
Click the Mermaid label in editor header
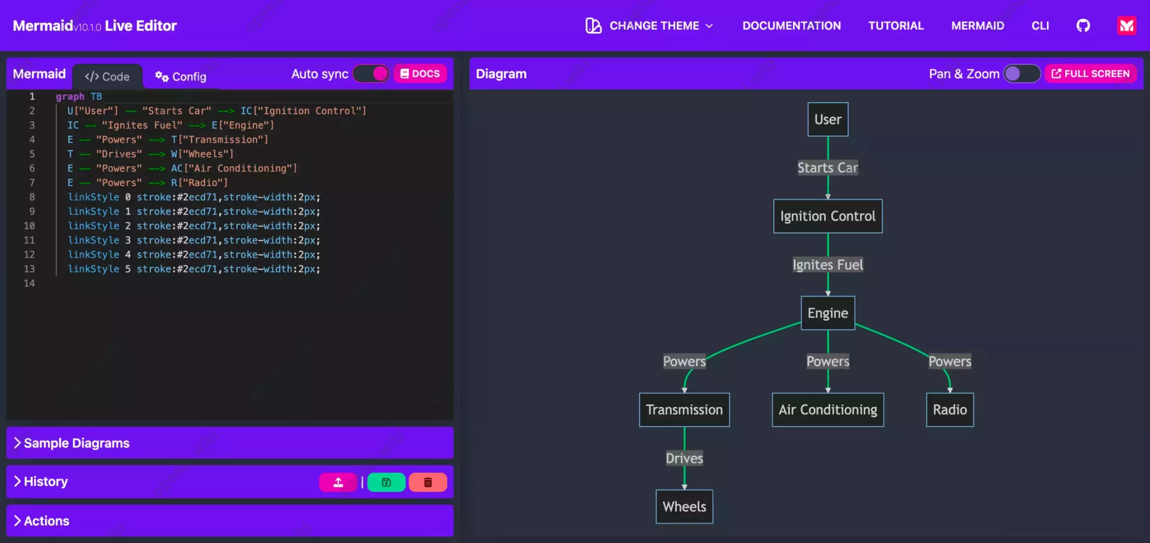click(x=39, y=74)
